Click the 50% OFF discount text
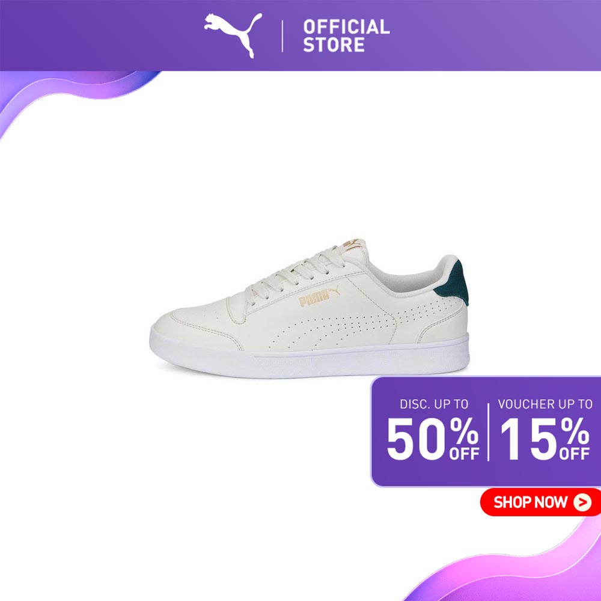The height and width of the screenshot is (601, 601). point(433,439)
